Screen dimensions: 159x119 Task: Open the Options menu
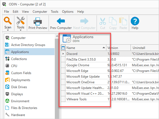coord(68,12)
